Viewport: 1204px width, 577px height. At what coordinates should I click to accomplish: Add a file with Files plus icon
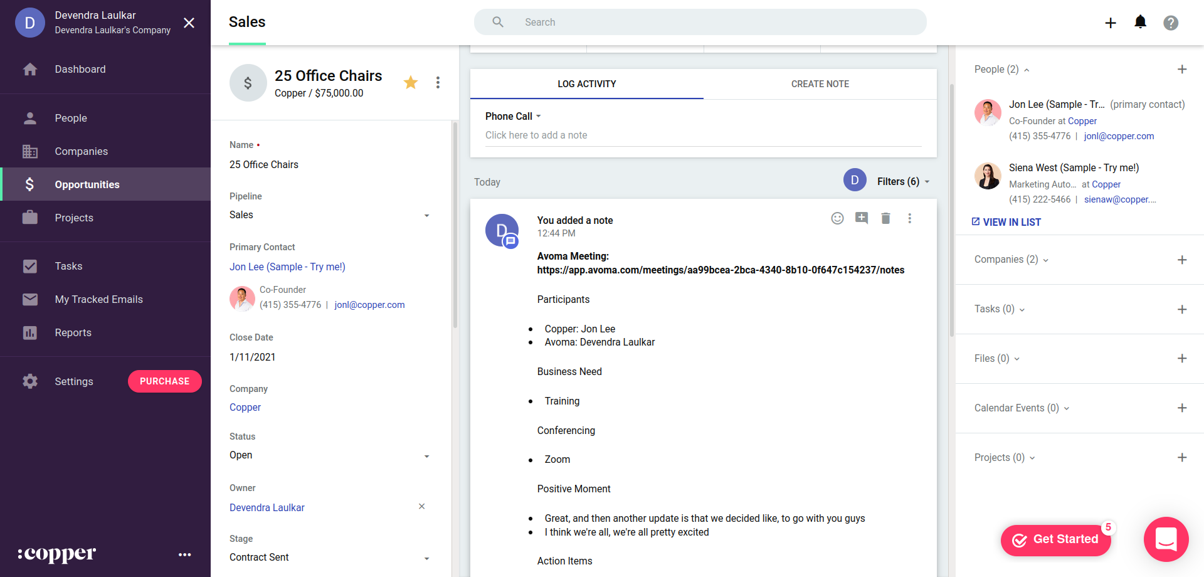tap(1182, 358)
